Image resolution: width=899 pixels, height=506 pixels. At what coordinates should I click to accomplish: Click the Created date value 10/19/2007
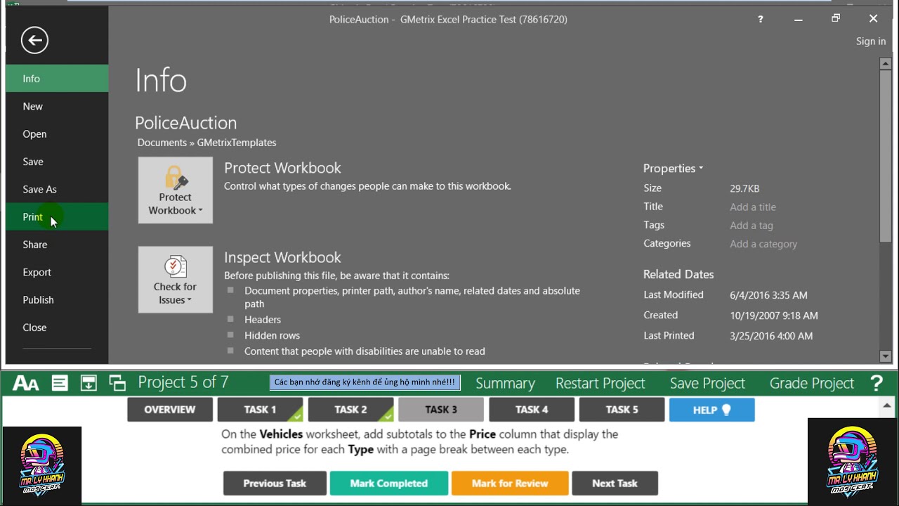pos(774,316)
